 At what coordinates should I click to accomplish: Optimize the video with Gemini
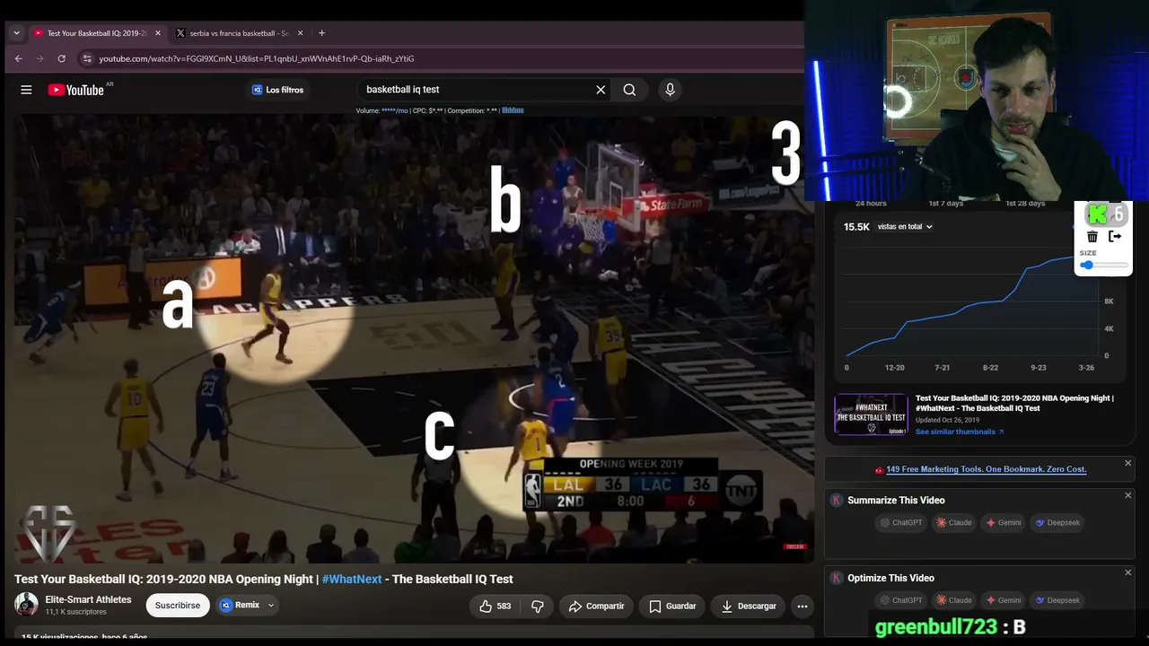(1004, 600)
